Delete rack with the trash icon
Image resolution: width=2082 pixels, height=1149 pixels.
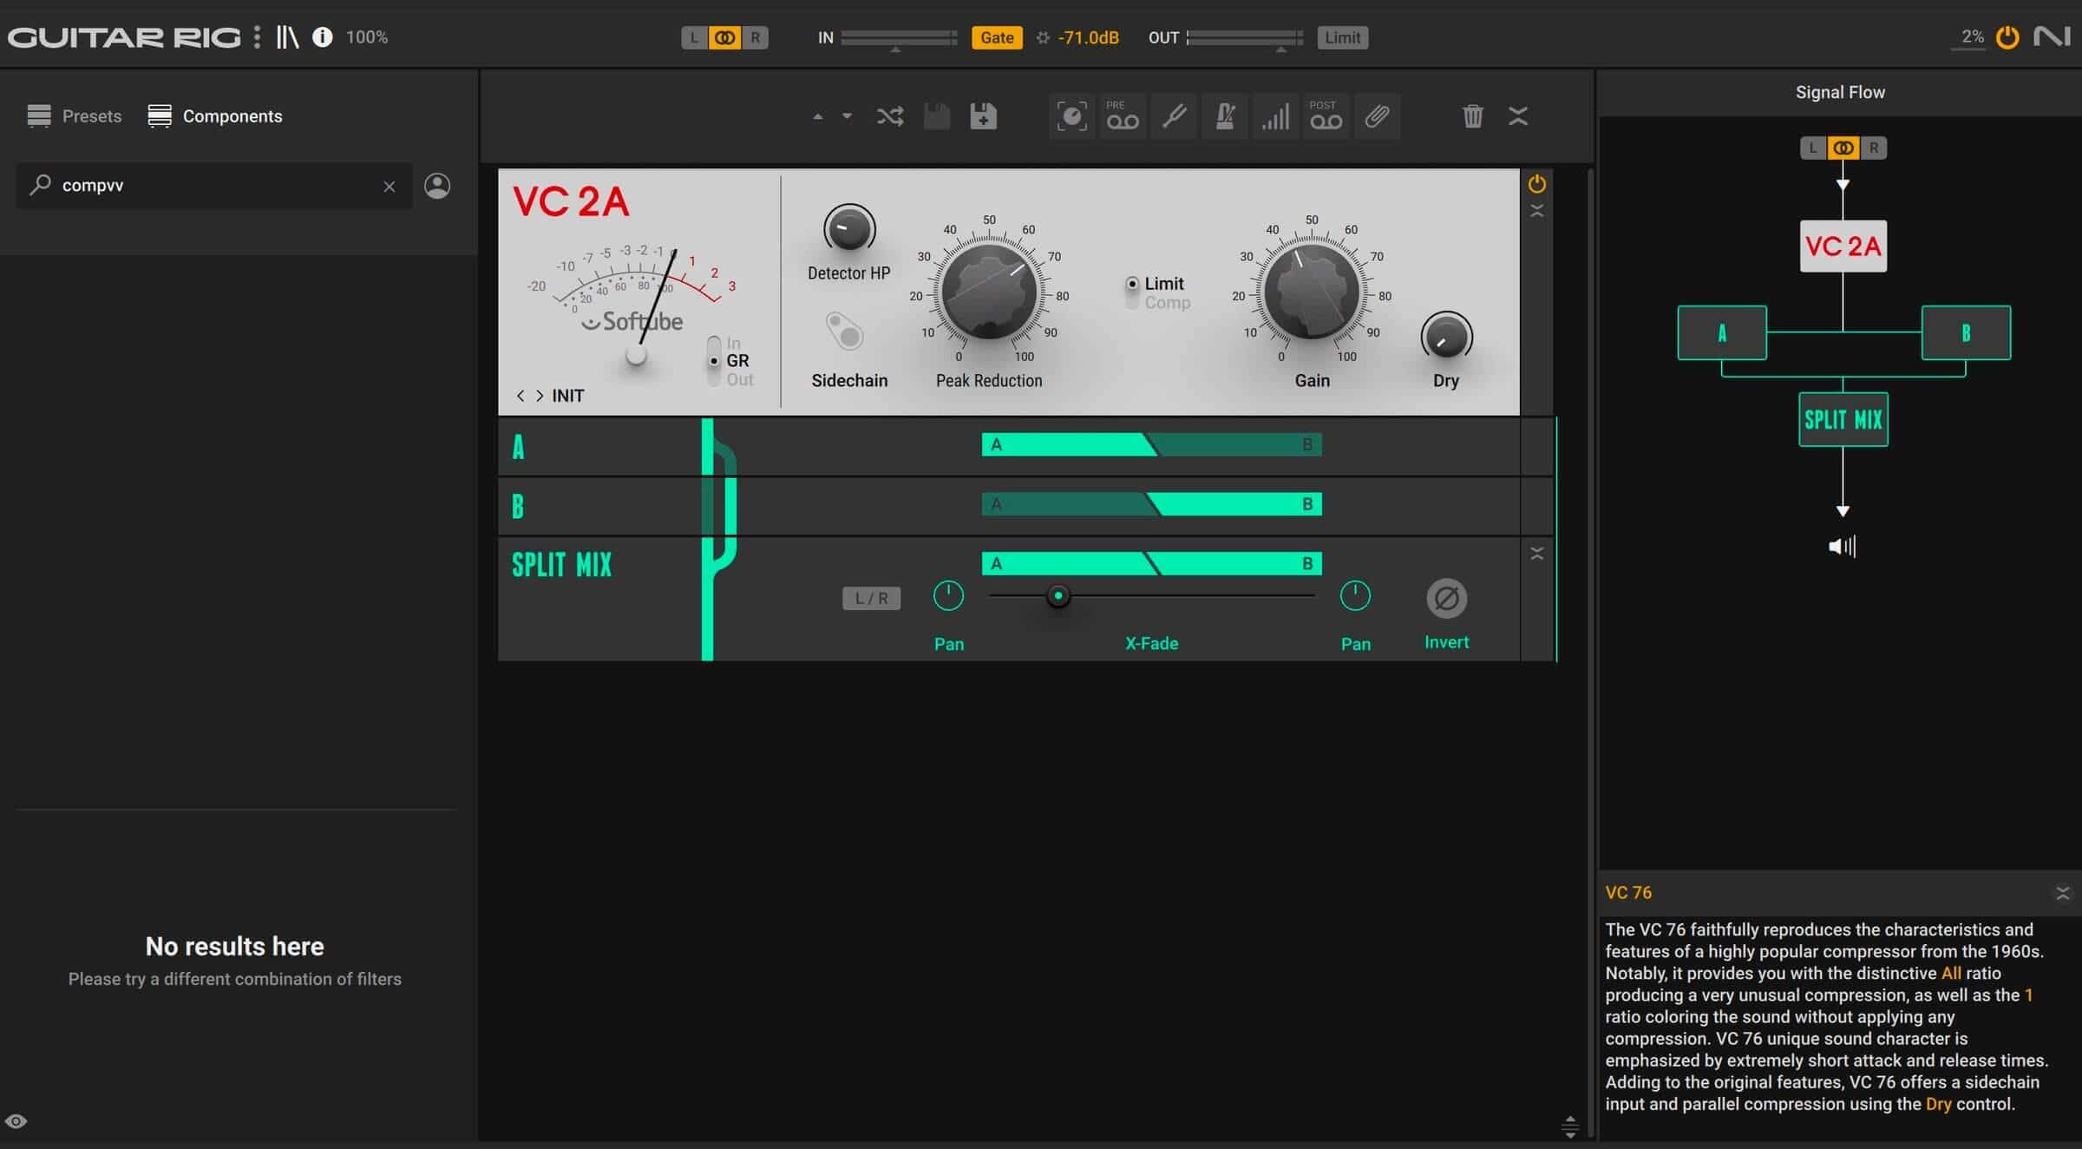click(1472, 116)
